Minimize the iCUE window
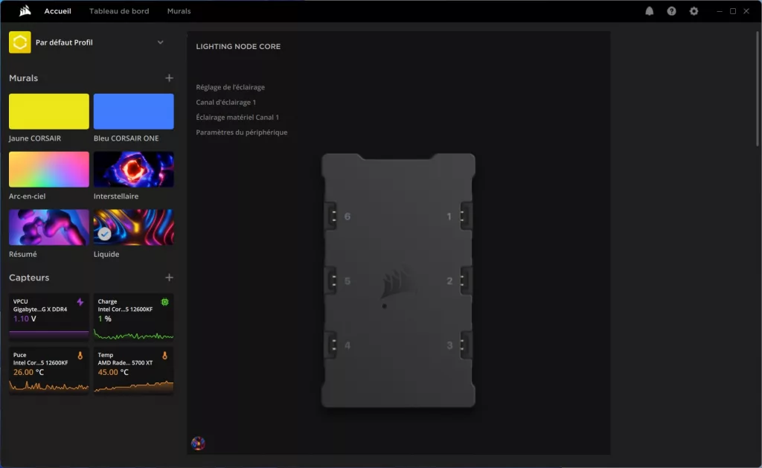The width and height of the screenshot is (762, 468). (x=720, y=11)
